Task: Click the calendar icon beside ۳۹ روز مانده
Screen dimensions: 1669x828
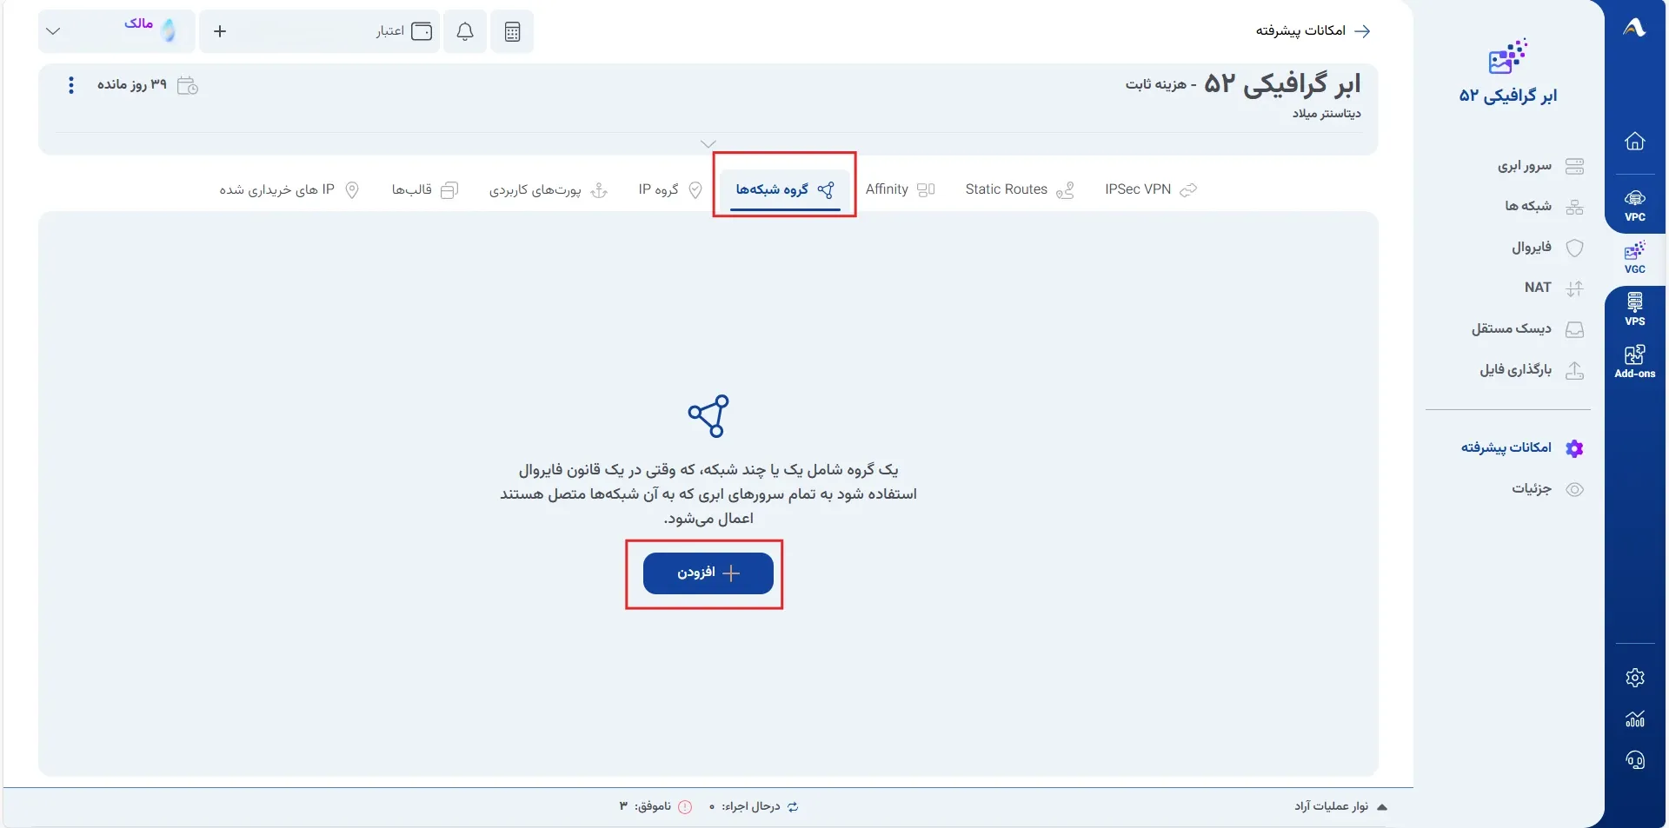Action: [x=188, y=85]
